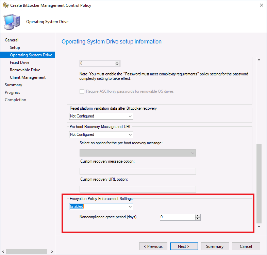Screen dimensions: 267x255
Task: Open the Client Management page
Action: 28,77
